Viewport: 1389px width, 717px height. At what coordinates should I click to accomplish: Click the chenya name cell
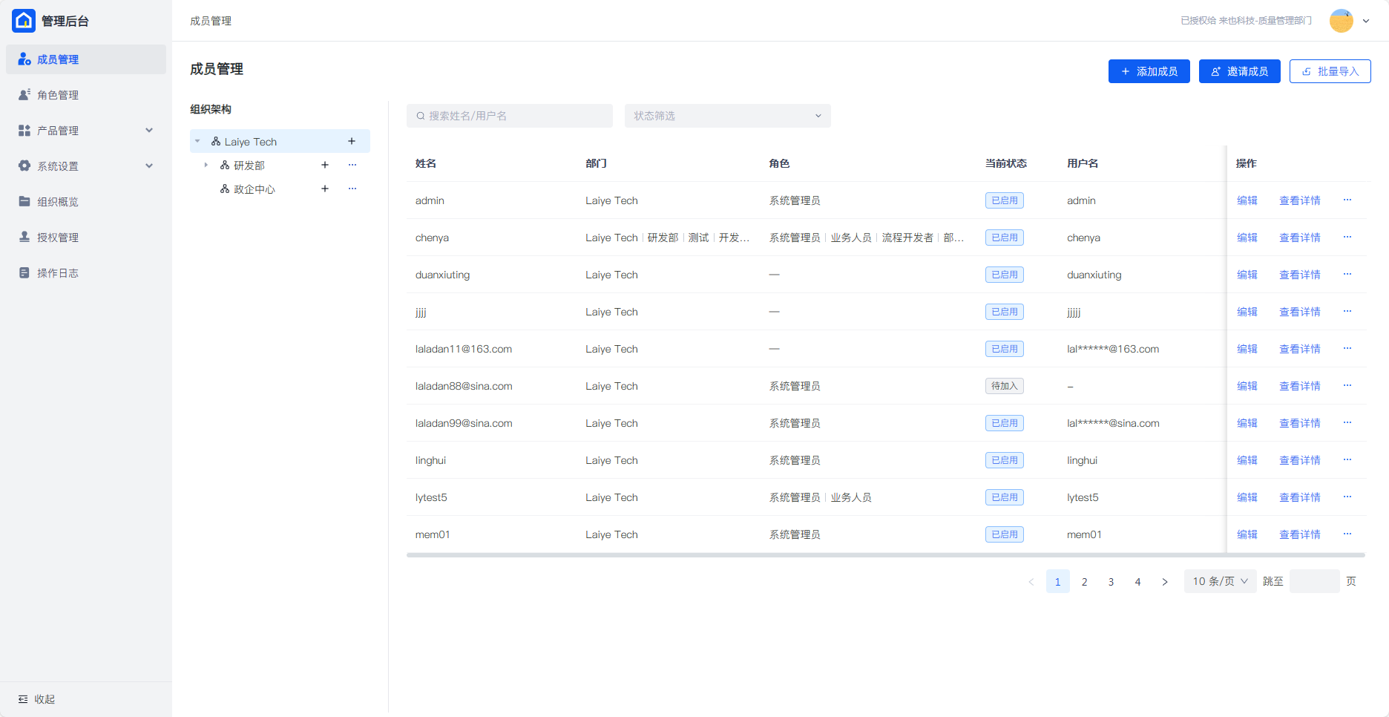432,238
